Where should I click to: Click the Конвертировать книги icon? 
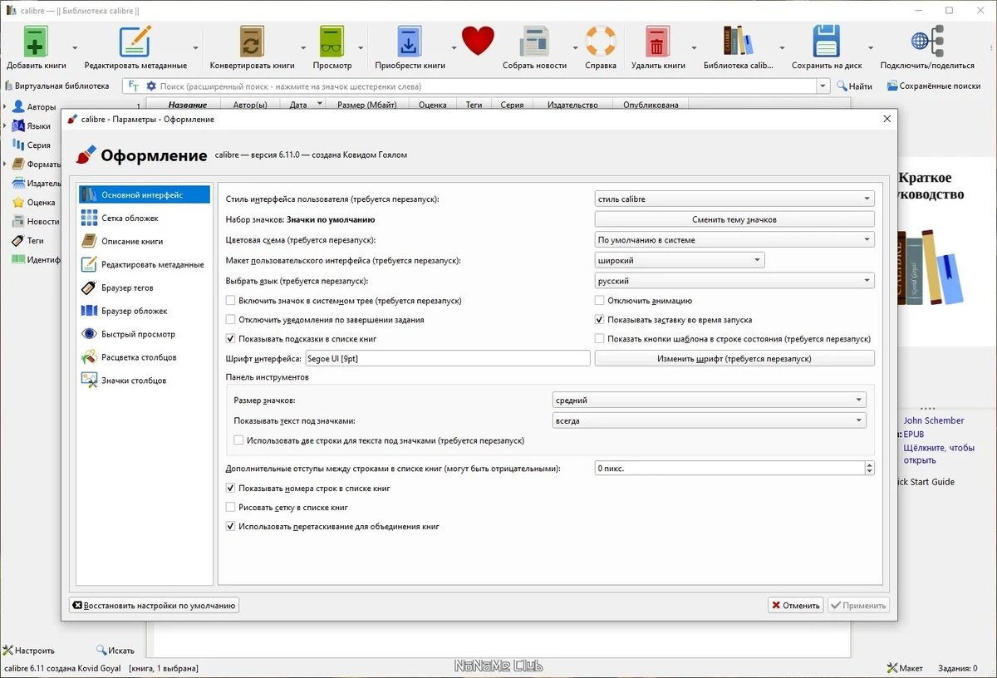(x=252, y=42)
